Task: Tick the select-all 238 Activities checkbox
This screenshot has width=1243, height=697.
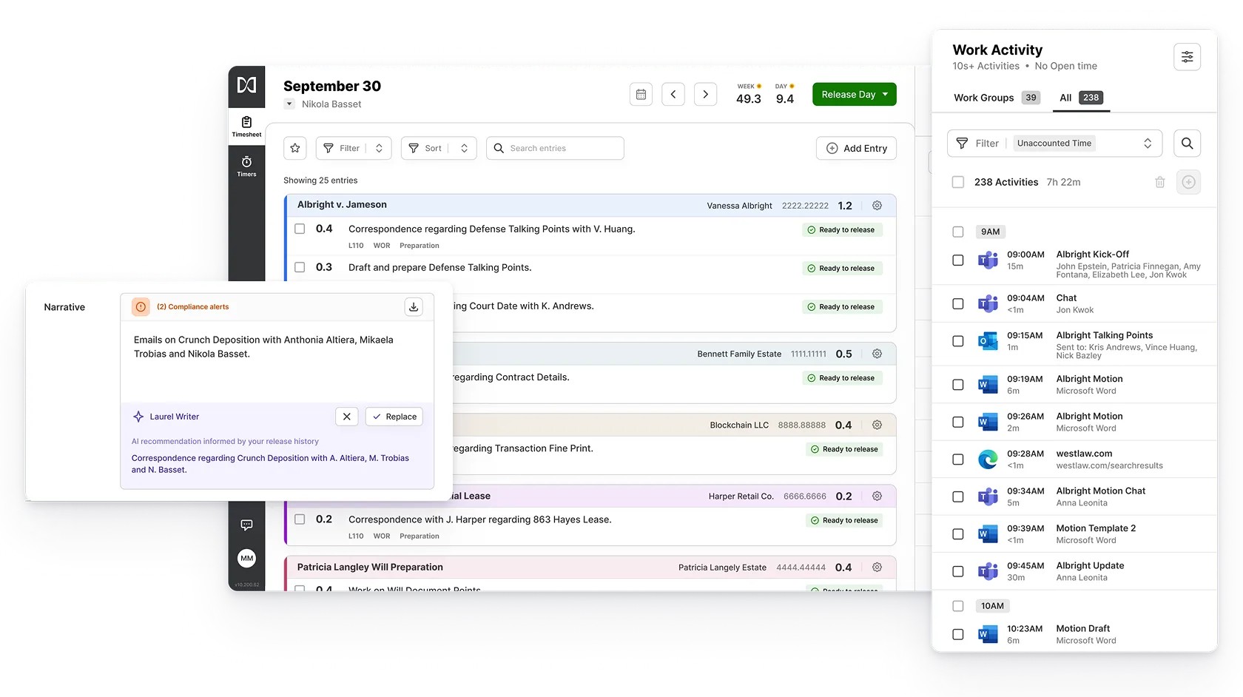Action: point(958,182)
